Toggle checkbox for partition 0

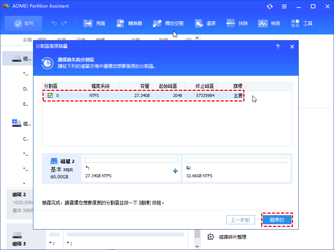coord(50,95)
